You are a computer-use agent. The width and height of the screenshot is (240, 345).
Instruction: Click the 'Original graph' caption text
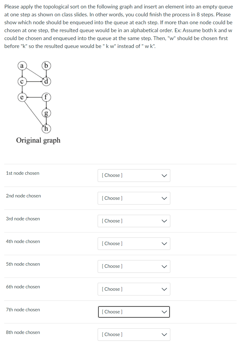coord(38,140)
